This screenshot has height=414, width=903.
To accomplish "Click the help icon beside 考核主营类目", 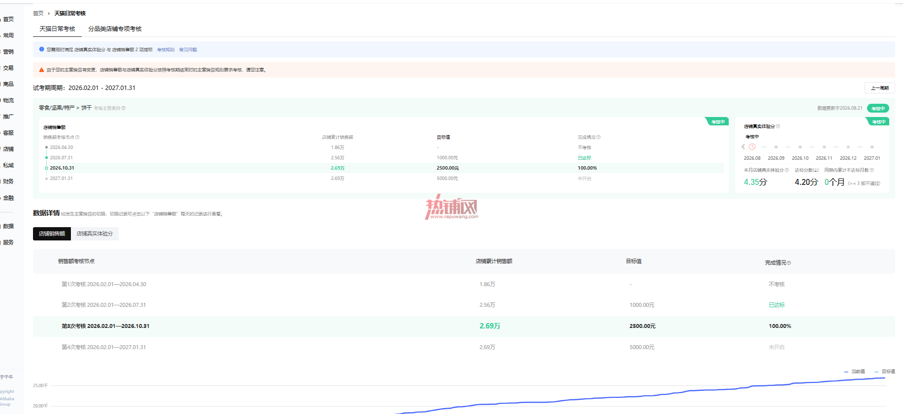I will [123, 108].
